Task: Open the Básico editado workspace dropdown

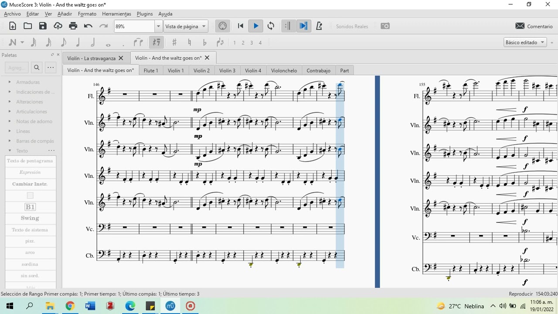Action: [x=525, y=42]
